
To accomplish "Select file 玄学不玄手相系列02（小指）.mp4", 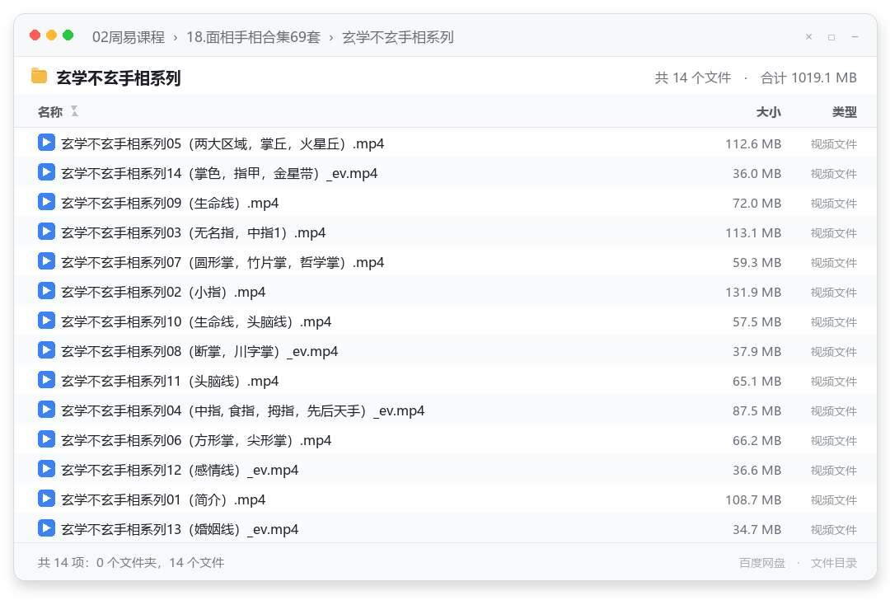I will click(445, 291).
